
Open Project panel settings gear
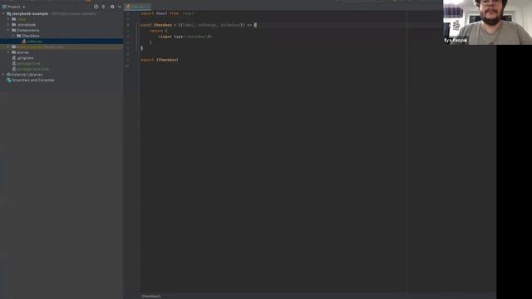coord(112,7)
